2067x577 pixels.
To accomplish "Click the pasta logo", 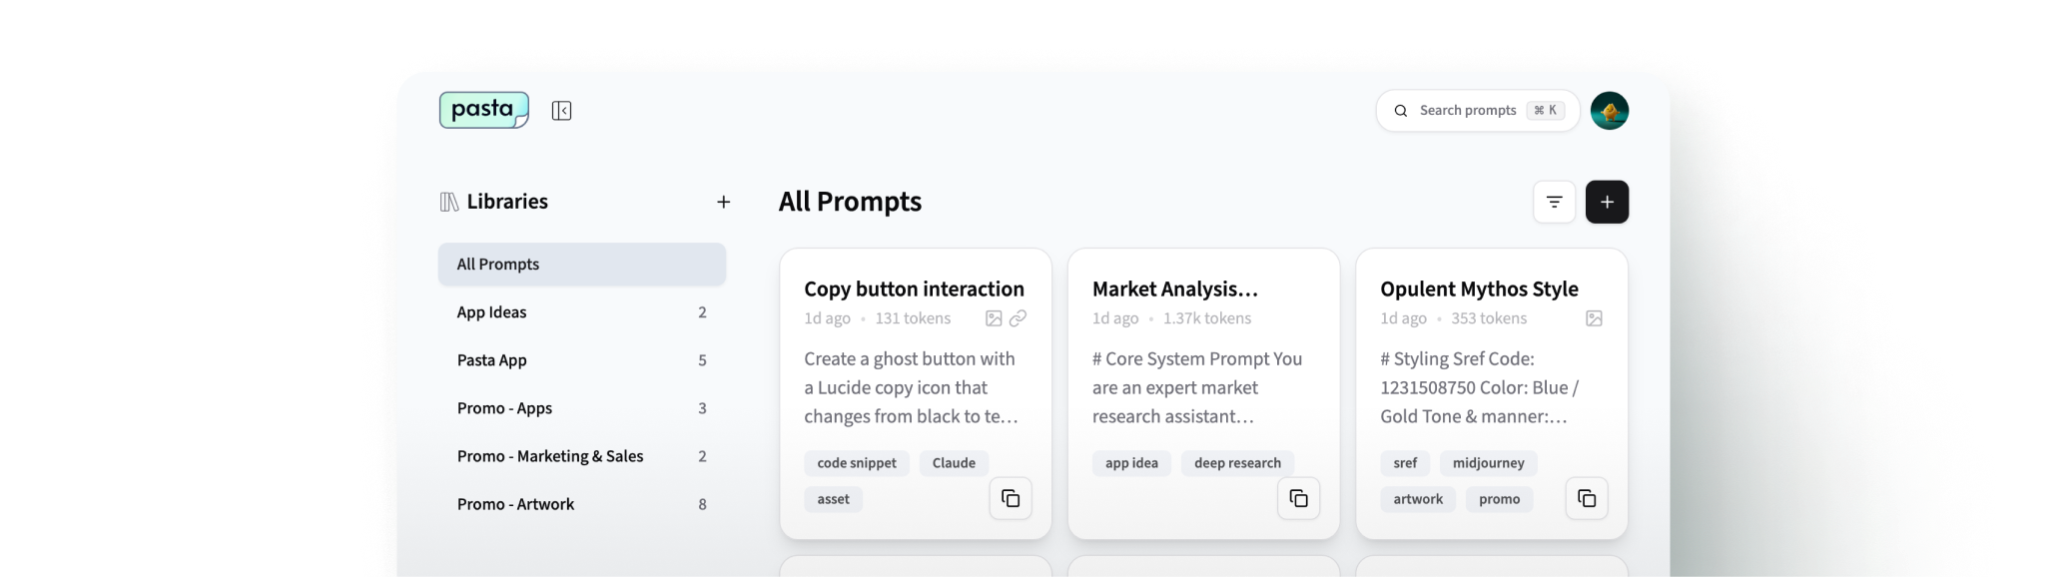I will coord(483,109).
